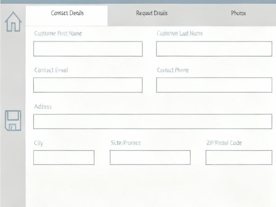
Task: Click the "Contact Phone" label text
Action: [x=173, y=70]
